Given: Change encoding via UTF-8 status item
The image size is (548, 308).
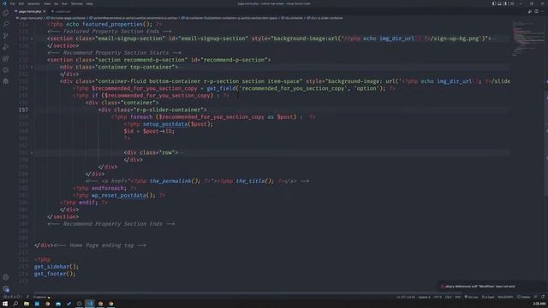Looking at the screenshot, I should (438, 297).
